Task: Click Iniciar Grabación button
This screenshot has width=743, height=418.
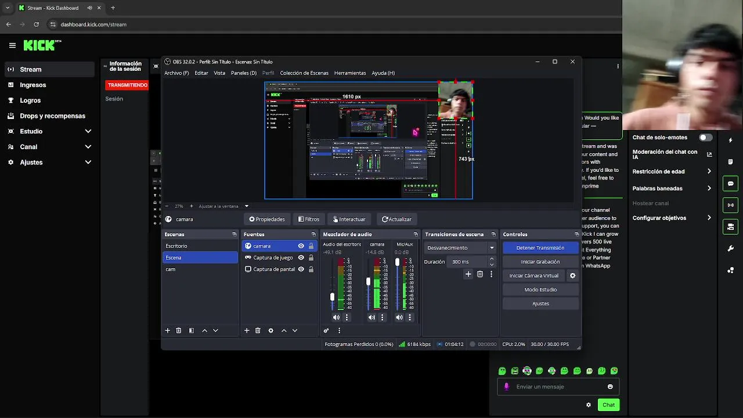Action: pyautogui.click(x=540, y=262)
